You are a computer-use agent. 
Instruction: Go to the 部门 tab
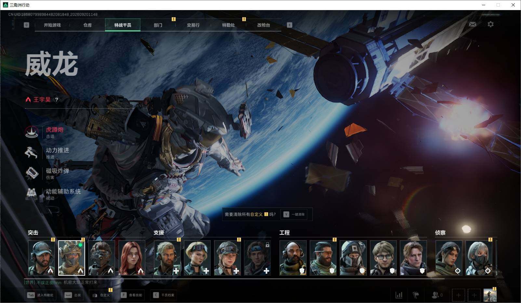[158, 25]
